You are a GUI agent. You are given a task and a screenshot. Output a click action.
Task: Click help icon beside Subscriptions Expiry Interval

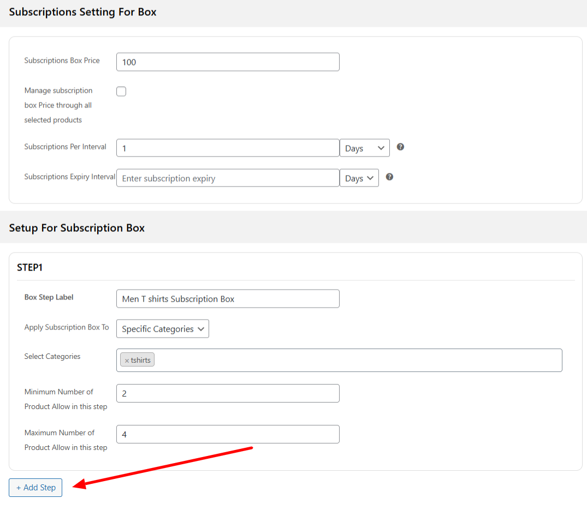(x=389, y=177)
